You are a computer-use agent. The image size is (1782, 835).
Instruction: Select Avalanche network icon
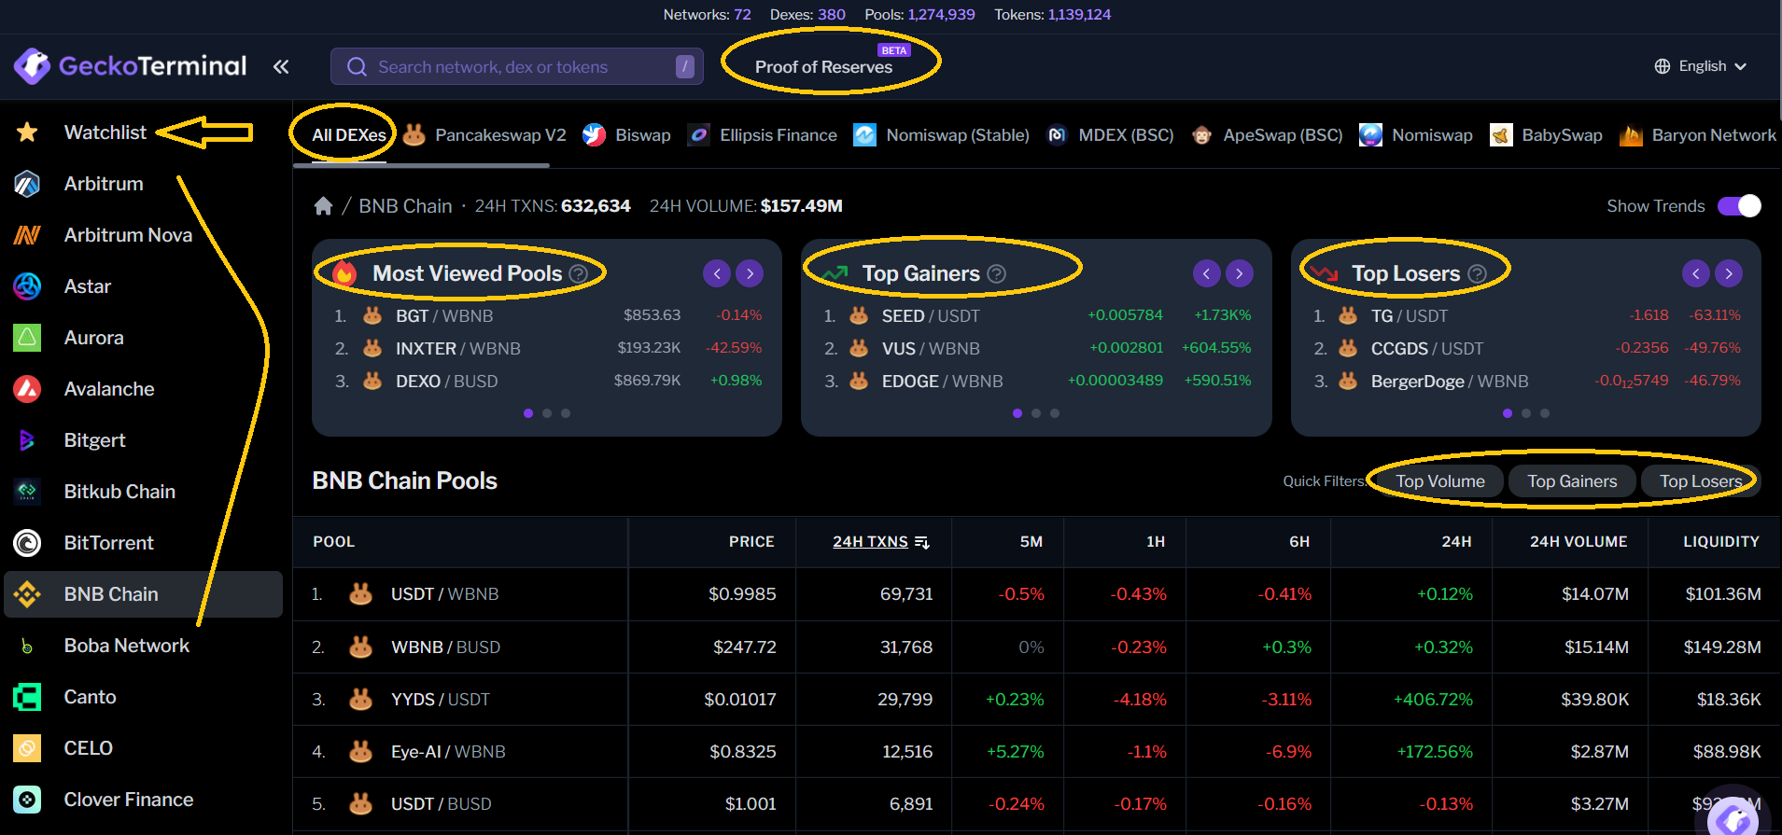[x=27, y=389]
